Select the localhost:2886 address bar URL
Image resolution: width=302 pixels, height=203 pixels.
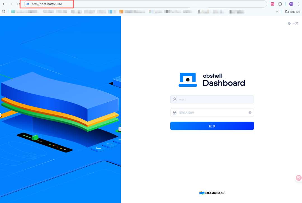[x=47, y=4]
